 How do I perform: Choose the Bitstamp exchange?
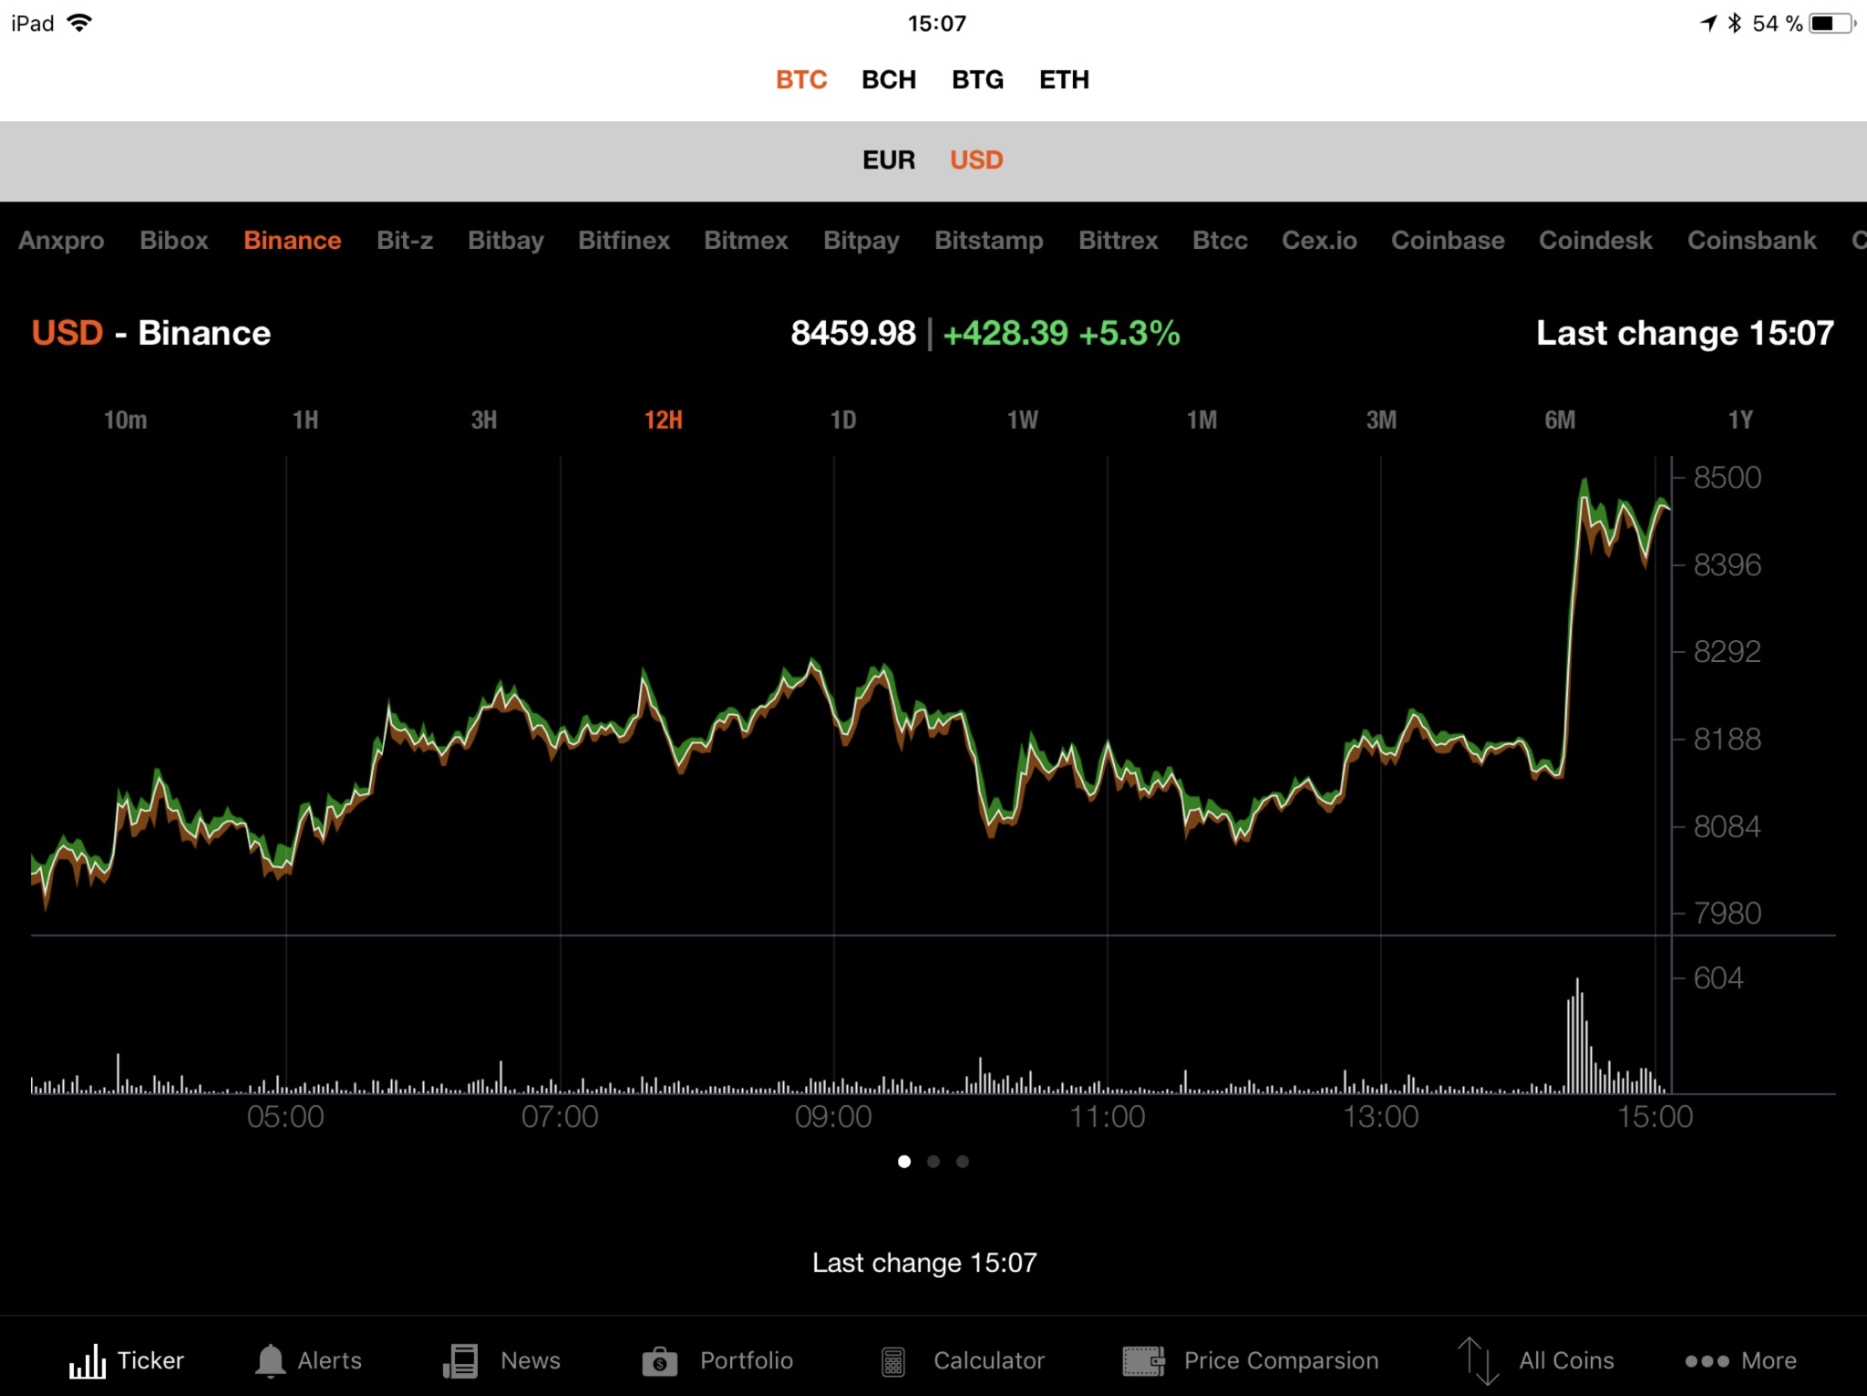point(989,241)
